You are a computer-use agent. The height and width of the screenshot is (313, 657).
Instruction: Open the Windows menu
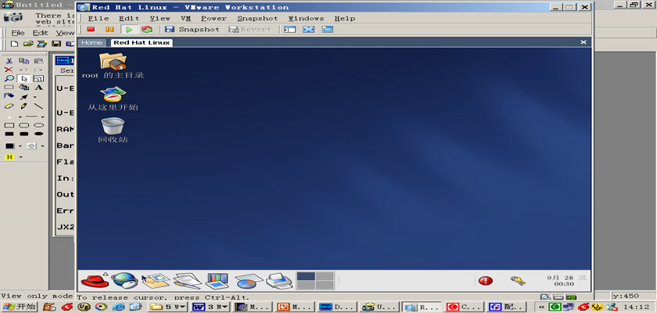(x=307, y=19)
